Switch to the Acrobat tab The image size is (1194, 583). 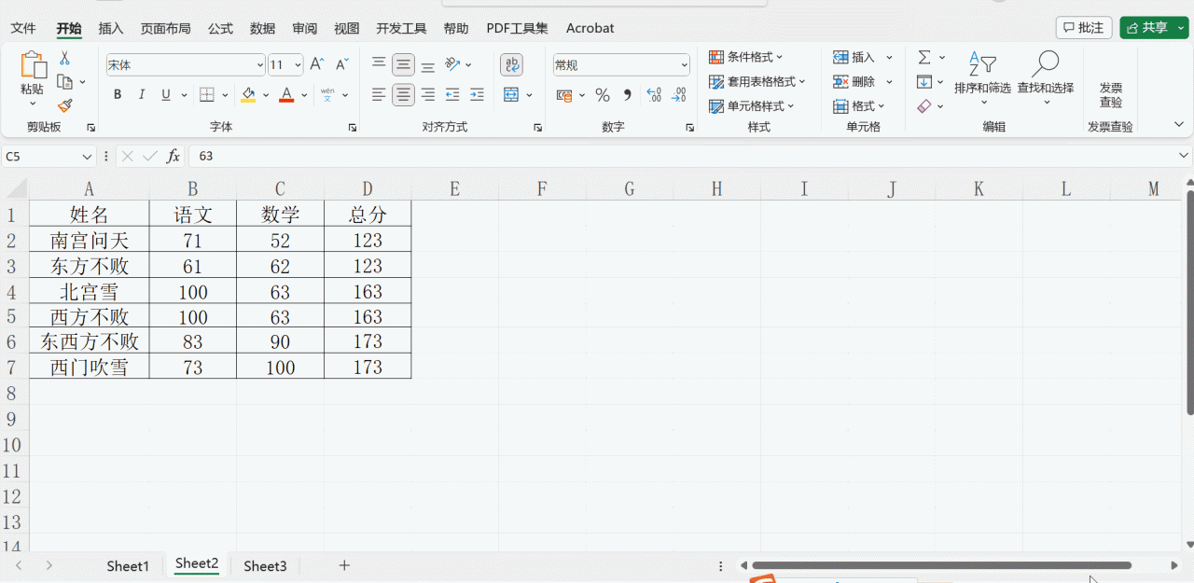point(590,28)
